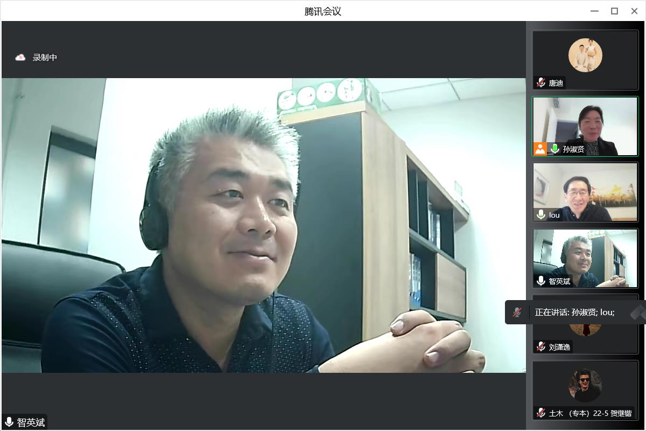Click the microphone icon beside 智英斌 at bottom-left
Screen dimensions: 646x431
coord(9,422)
